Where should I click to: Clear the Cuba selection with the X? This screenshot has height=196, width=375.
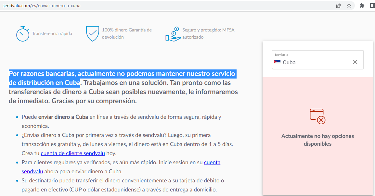click(x=355, y=62)
